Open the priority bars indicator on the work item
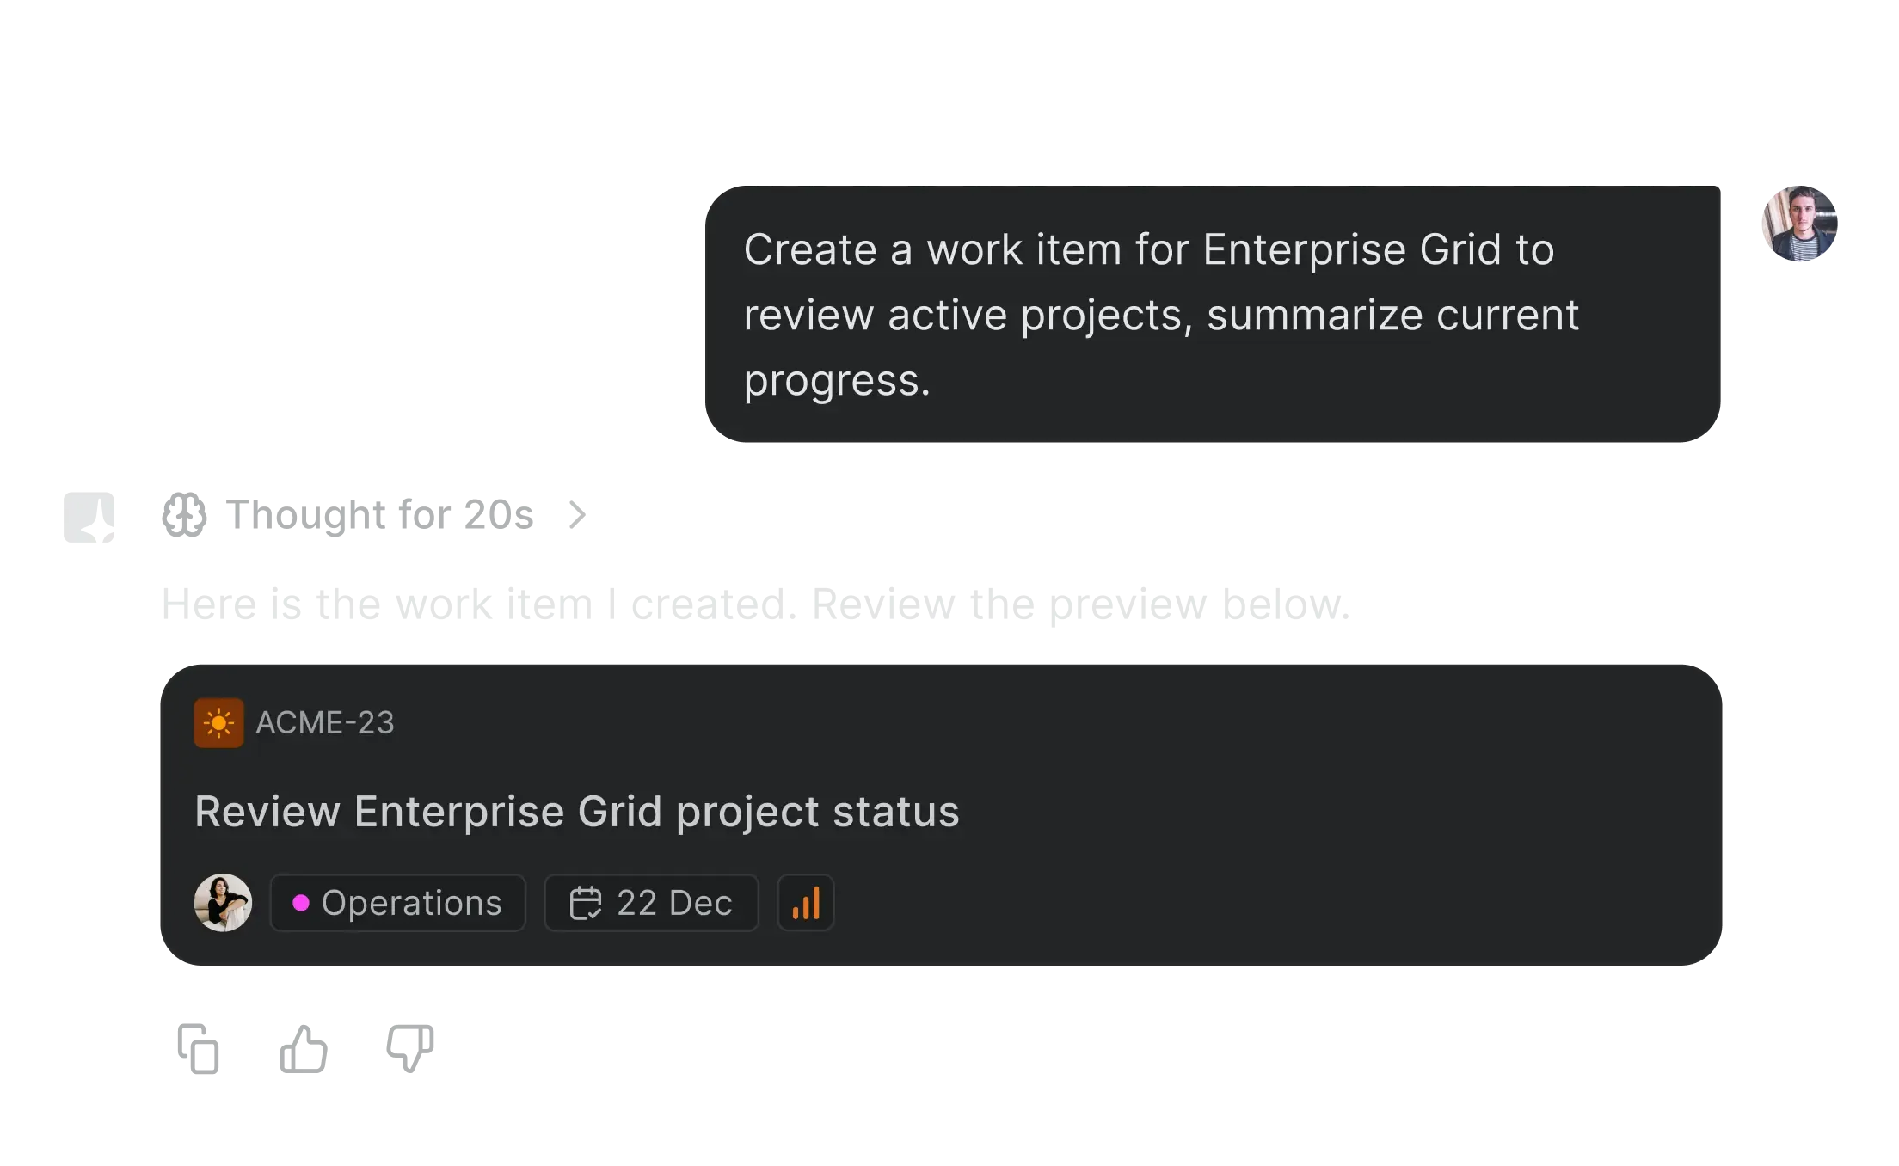 tap(805, 903)
